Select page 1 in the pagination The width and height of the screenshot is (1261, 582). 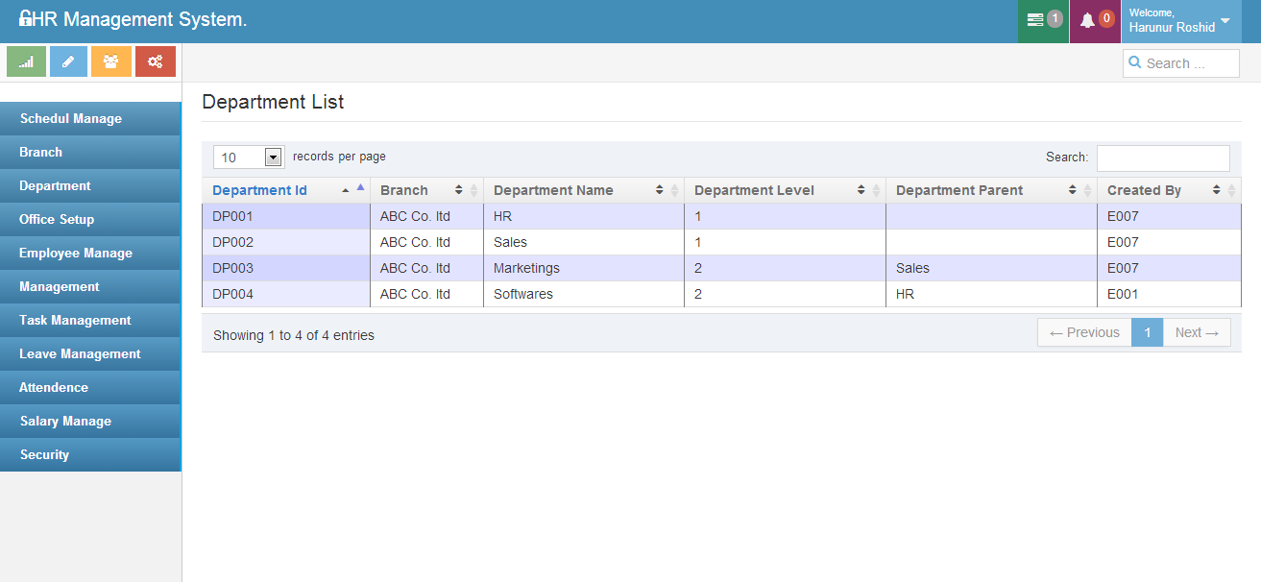(x=1147, y=332)
